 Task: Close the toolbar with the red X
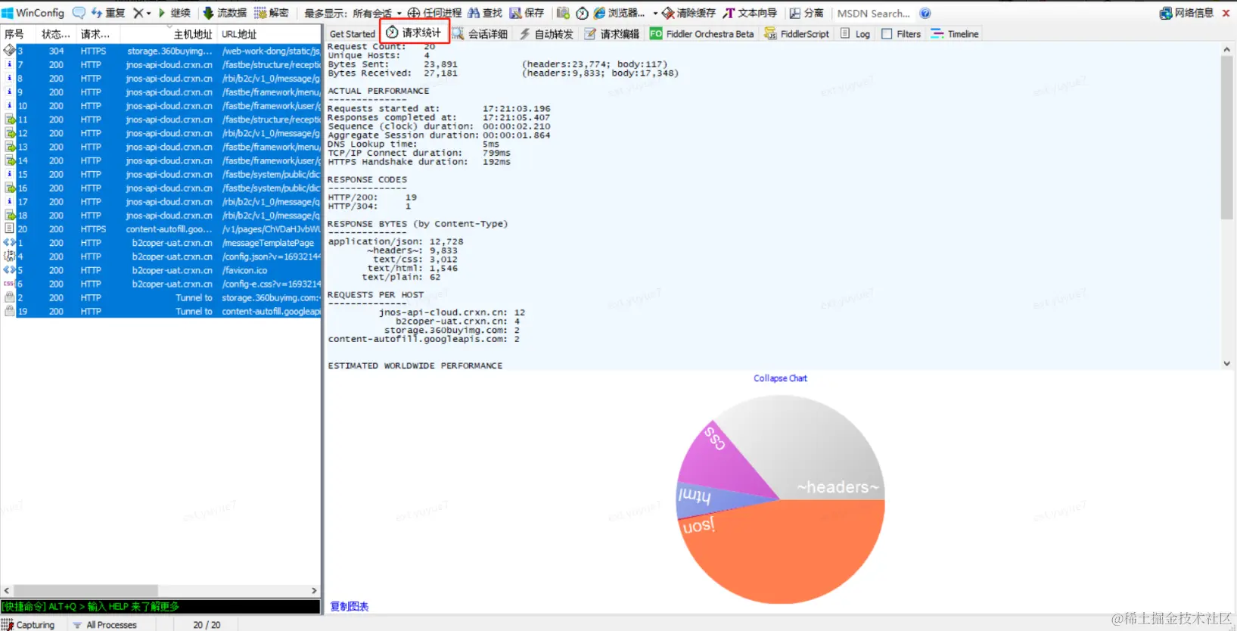pyautogui.click(x=1226, y=13)
